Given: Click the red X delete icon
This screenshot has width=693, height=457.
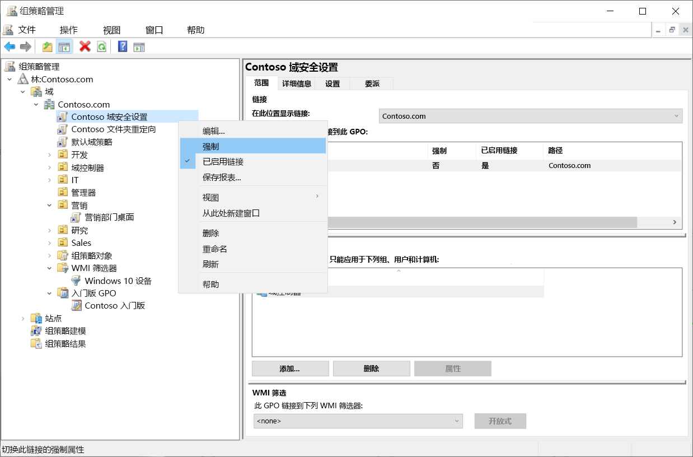Looking at the screenshot, I should [x=84, y=46].
